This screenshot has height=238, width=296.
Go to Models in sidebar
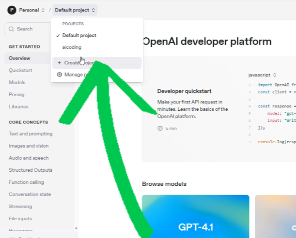pyautogui.click(x=17, y=82)
